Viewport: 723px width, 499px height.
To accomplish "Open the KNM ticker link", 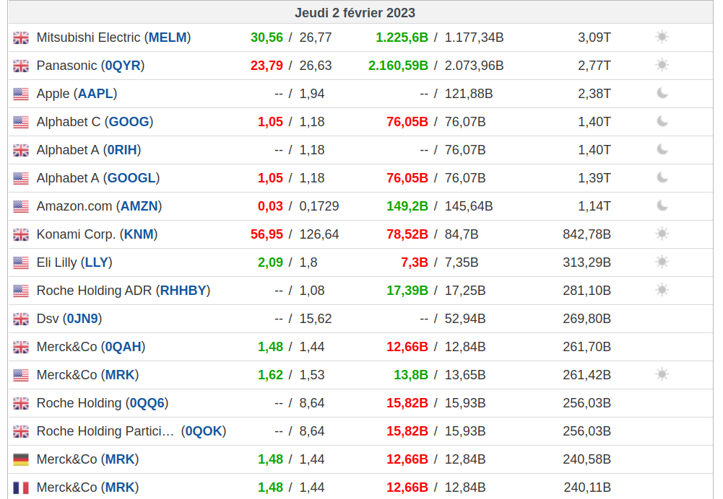I will pos(139,234).
